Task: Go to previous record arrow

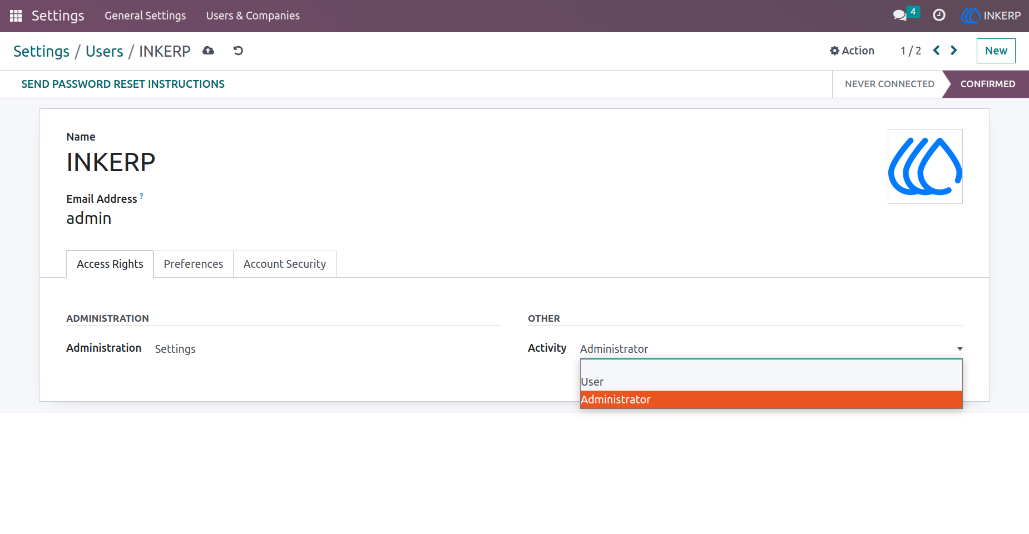Action: [937, 51]
